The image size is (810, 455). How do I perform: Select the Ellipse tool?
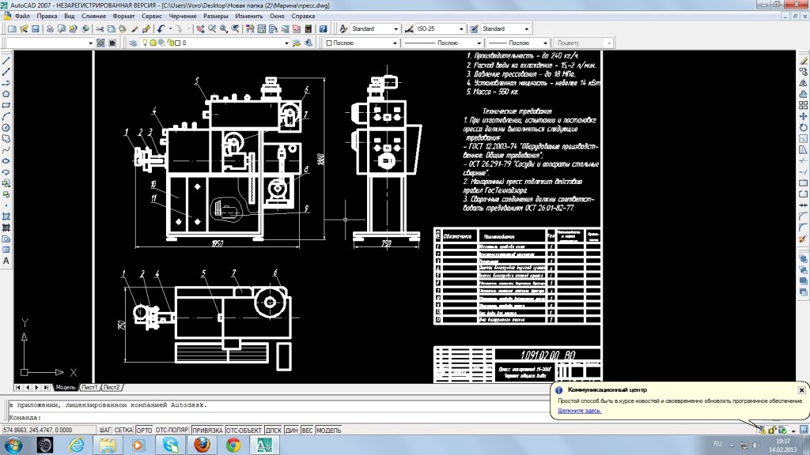click(x=6, y=161)
